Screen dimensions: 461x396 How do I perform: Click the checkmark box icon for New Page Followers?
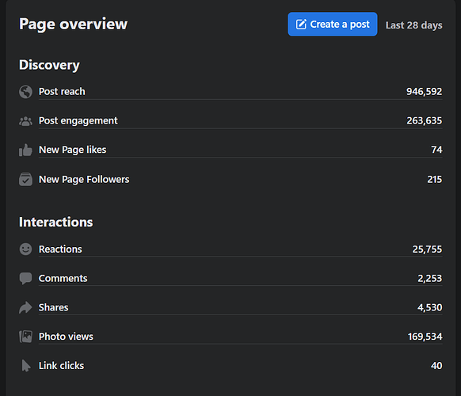(x=25, y=179)
